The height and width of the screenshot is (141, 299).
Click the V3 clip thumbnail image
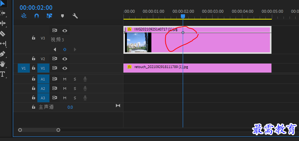[138, 42]
